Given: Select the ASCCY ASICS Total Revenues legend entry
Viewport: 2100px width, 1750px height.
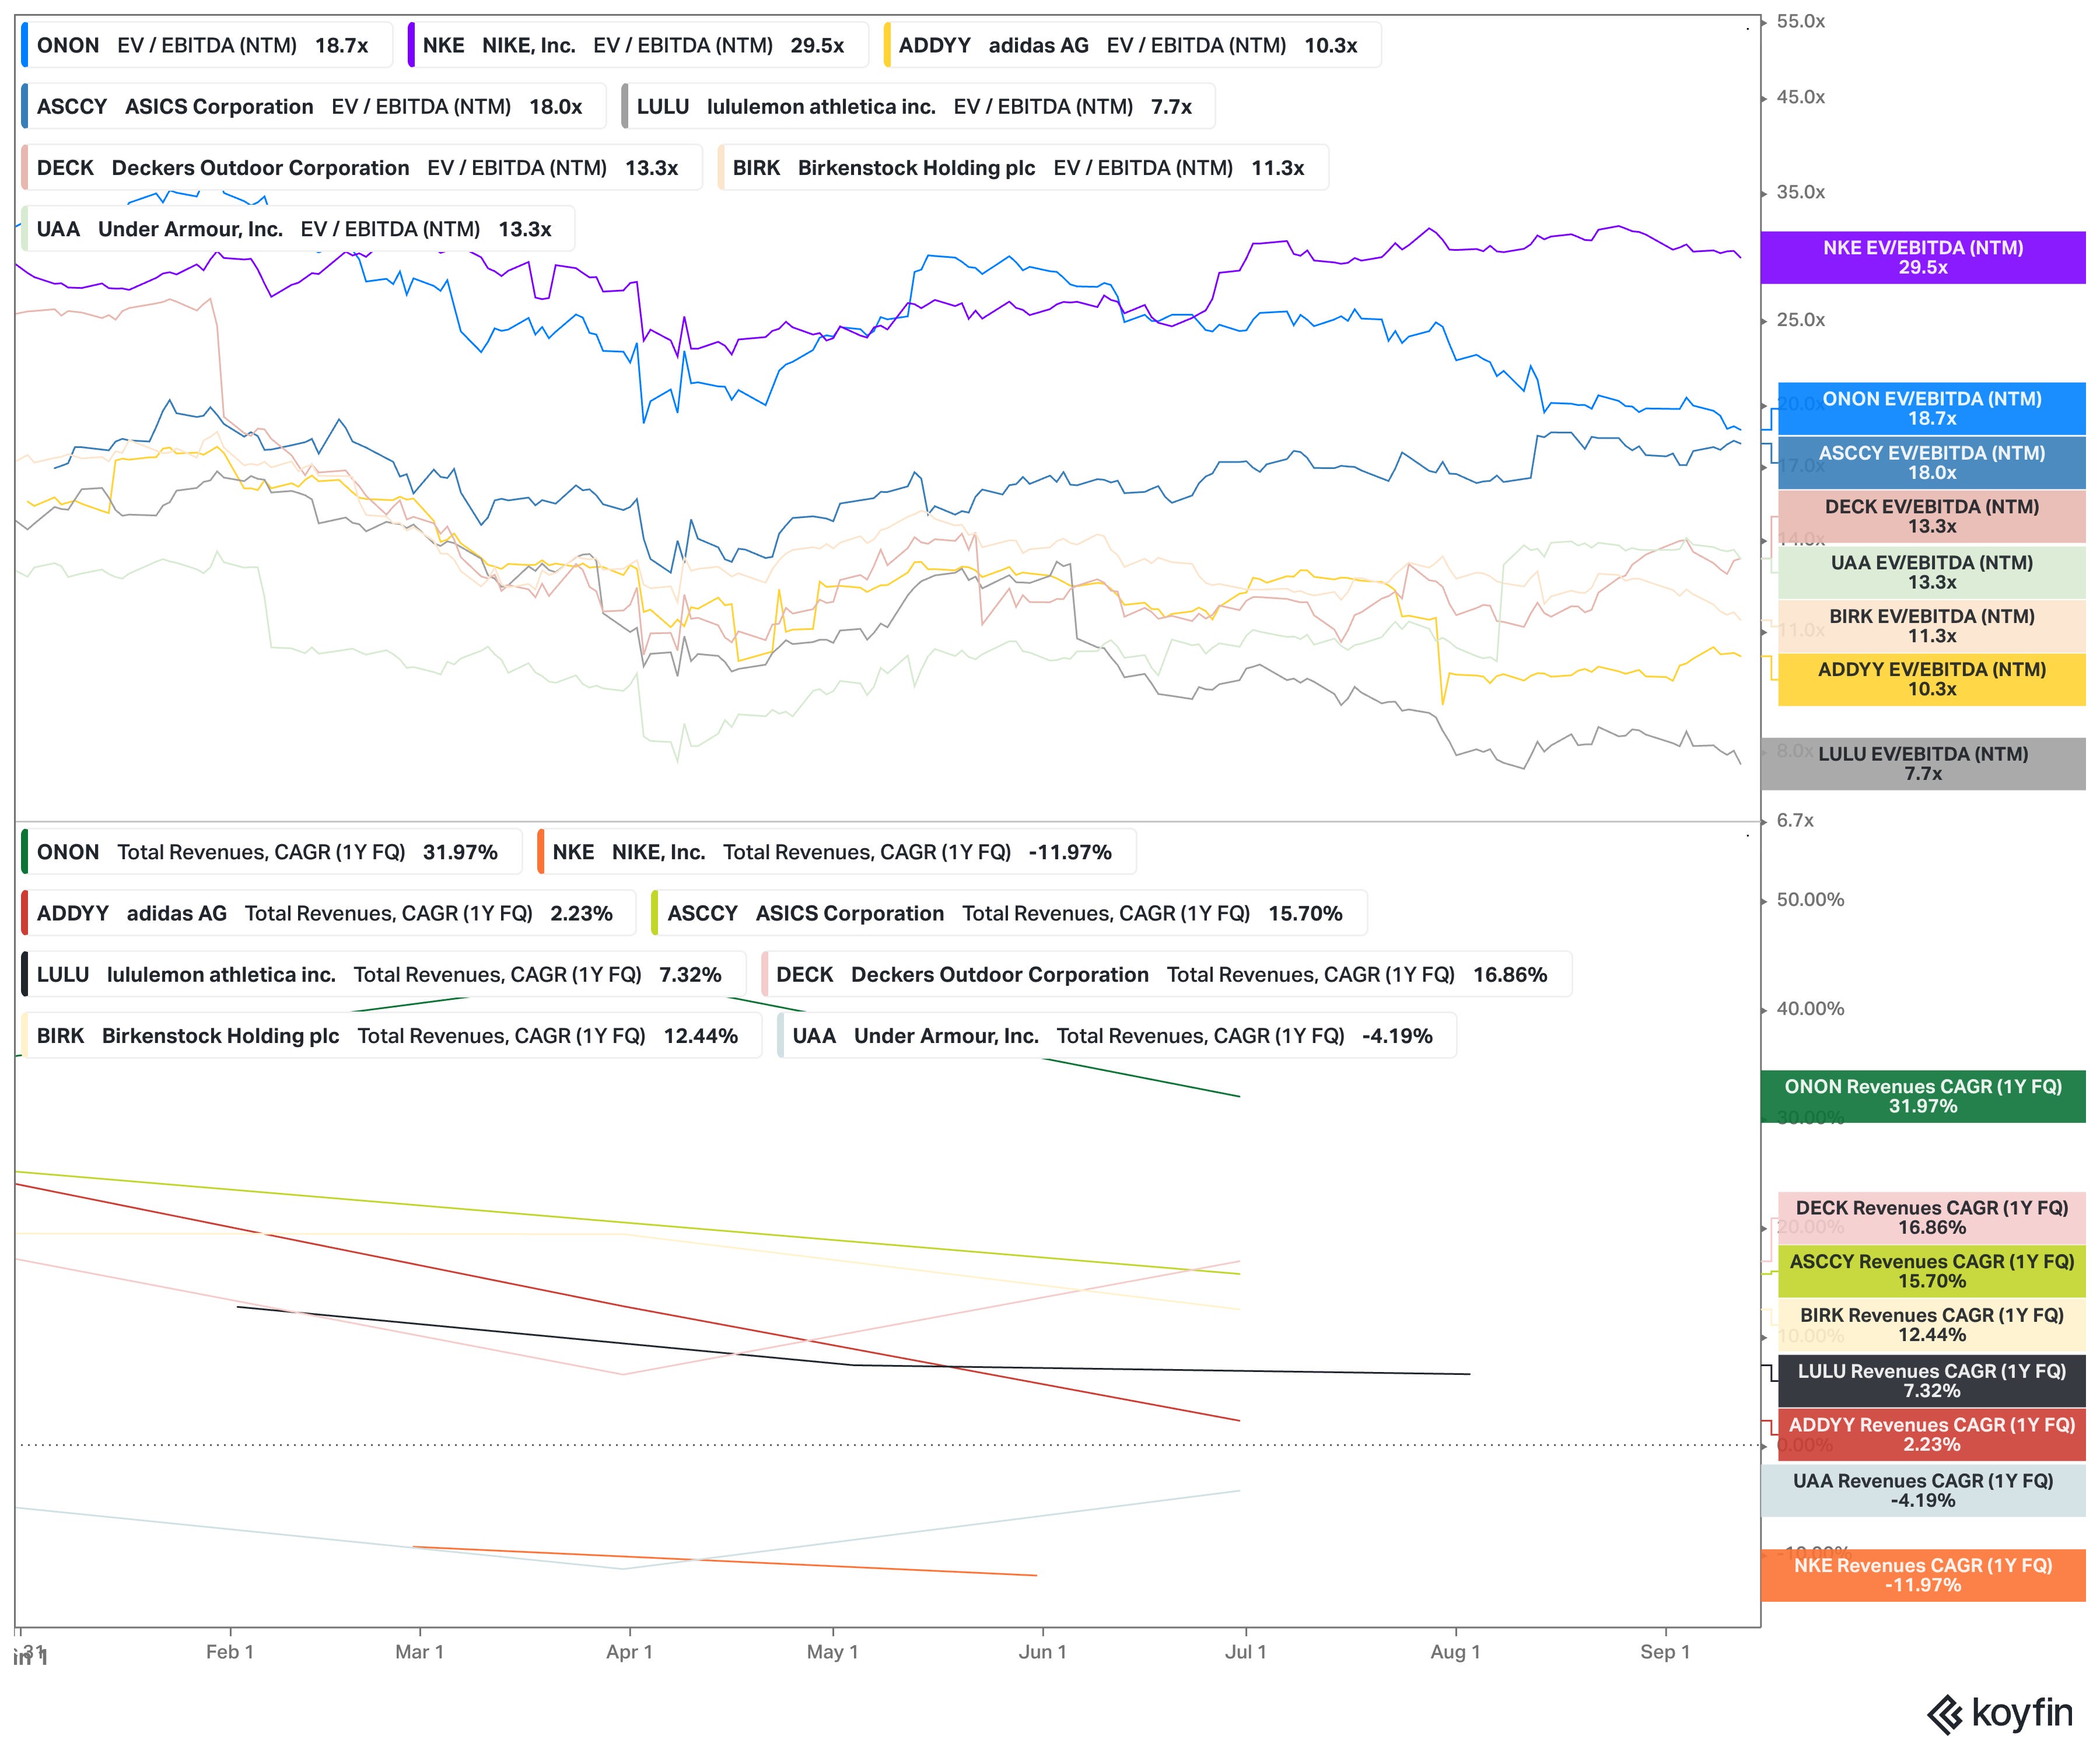Looking at the screenshot, I should [1008, 913].
